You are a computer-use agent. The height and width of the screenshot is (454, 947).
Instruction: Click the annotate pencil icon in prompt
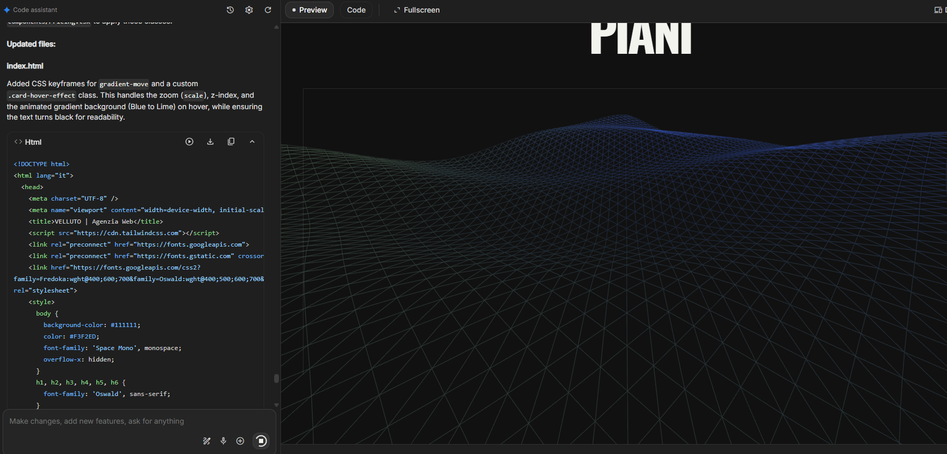click(x=207, y=441)
